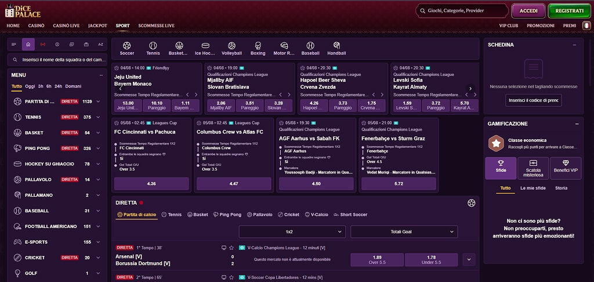Open the Totali Goal market dropdown
The height and width of the screenshot is (282, 594).
point(404,232)
